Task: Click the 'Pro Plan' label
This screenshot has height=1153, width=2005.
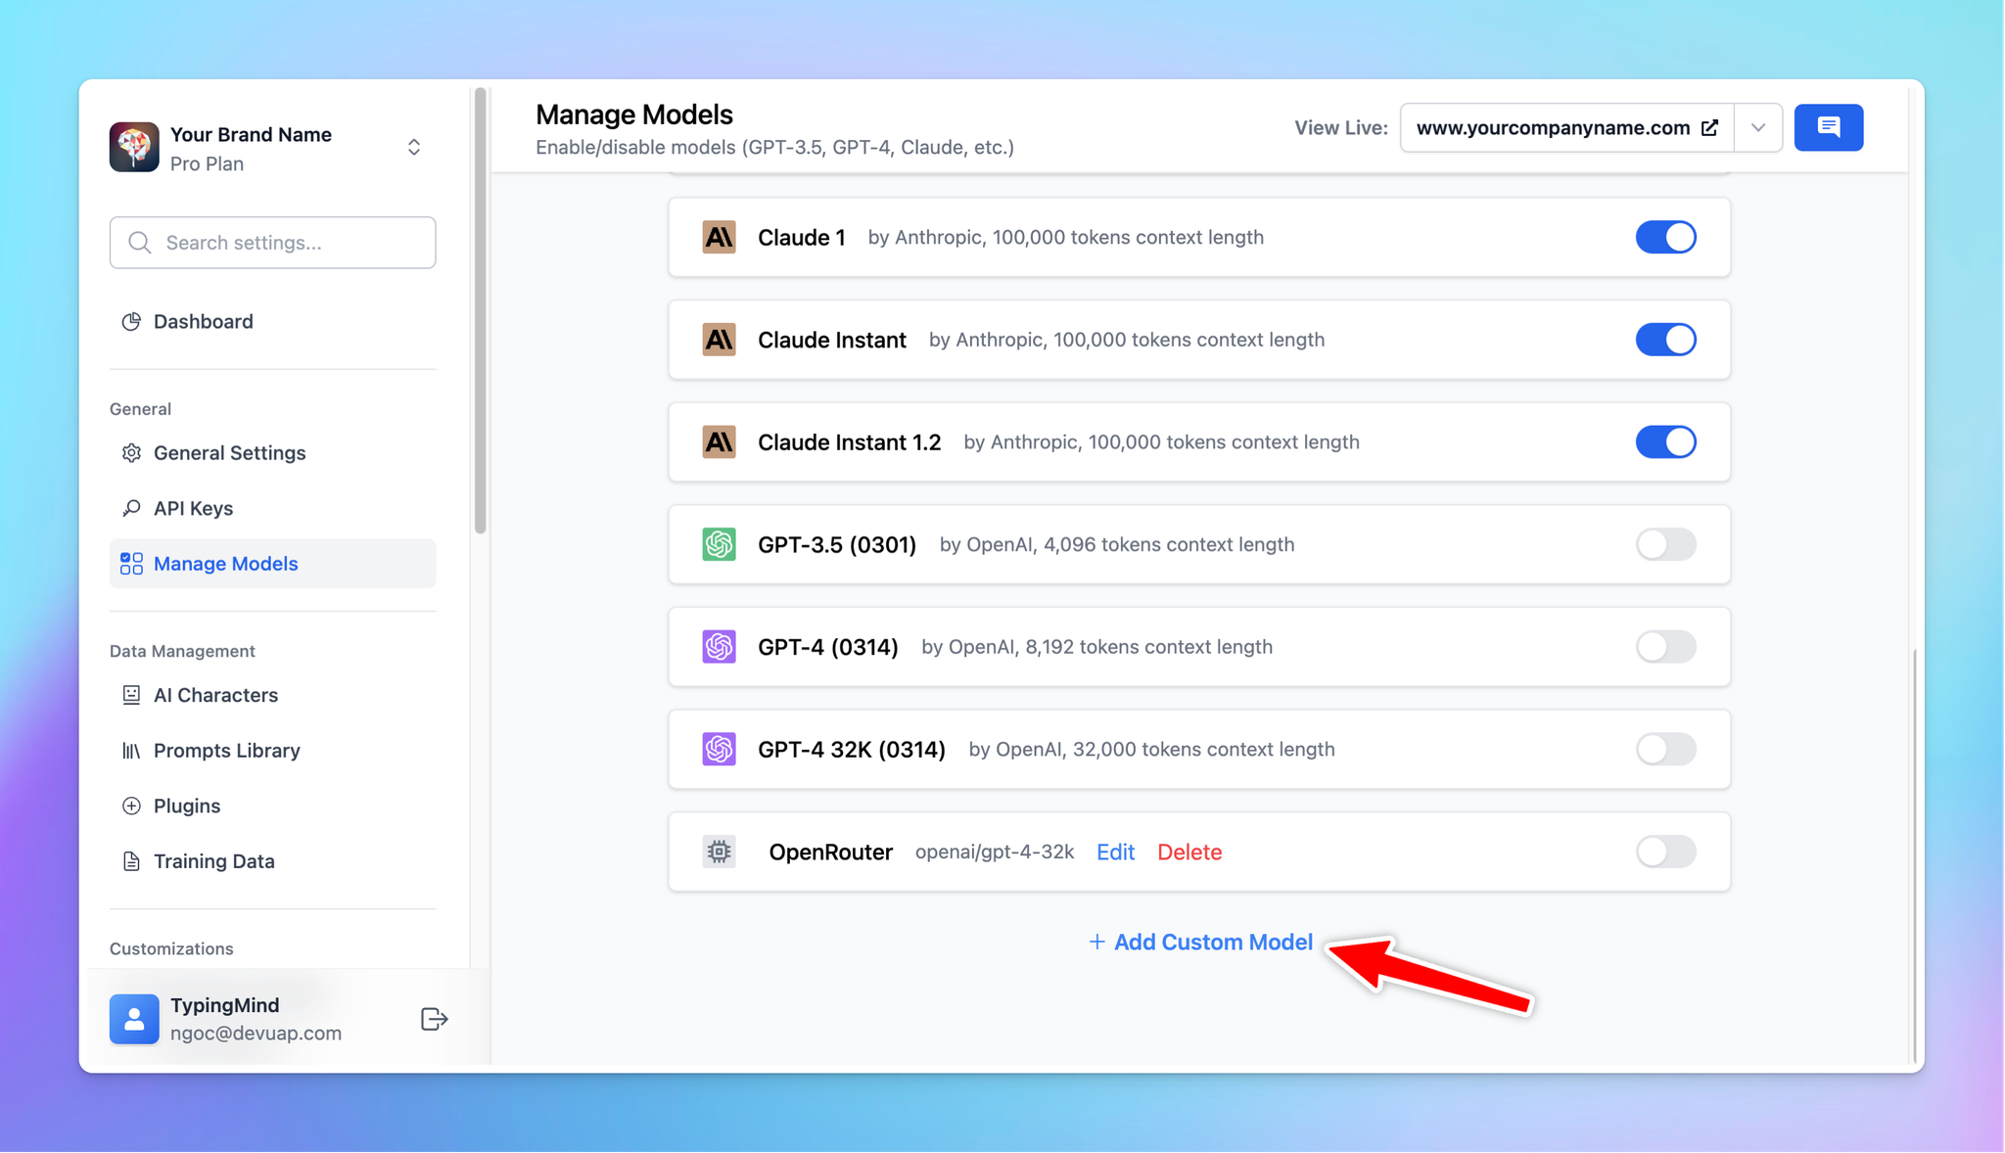Action: tap(207, 164)
